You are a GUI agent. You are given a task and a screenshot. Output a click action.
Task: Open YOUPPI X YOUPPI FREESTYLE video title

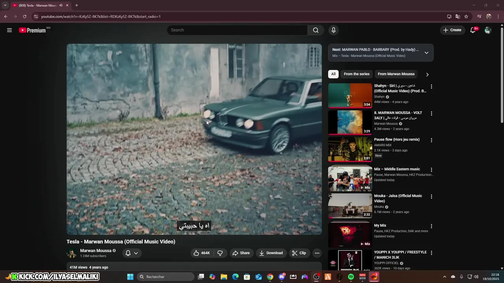point(400,255)
